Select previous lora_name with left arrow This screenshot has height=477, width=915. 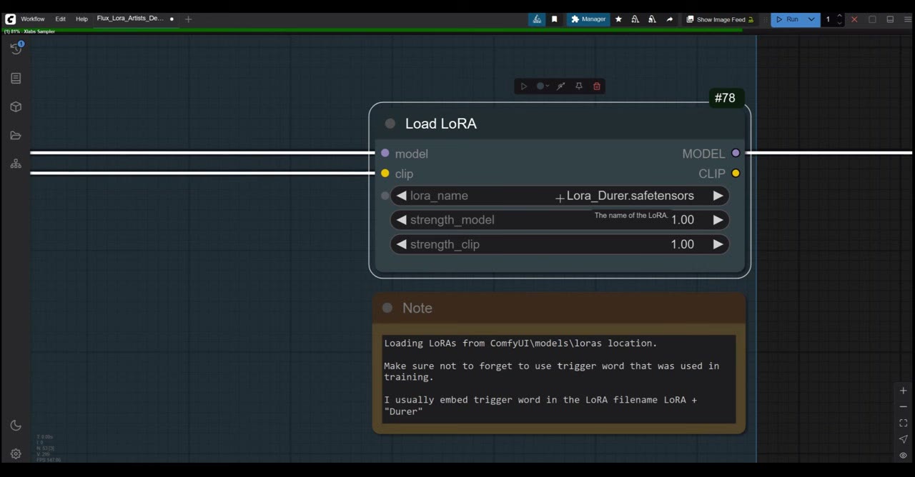401,196
